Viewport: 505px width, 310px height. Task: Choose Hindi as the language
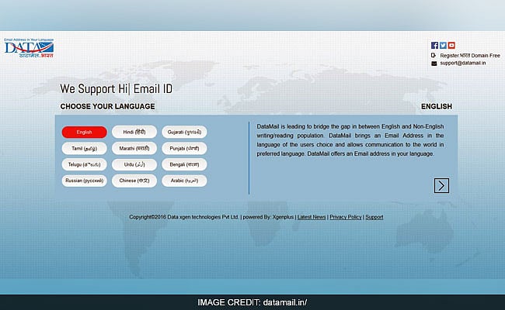(x=134, y=132)
